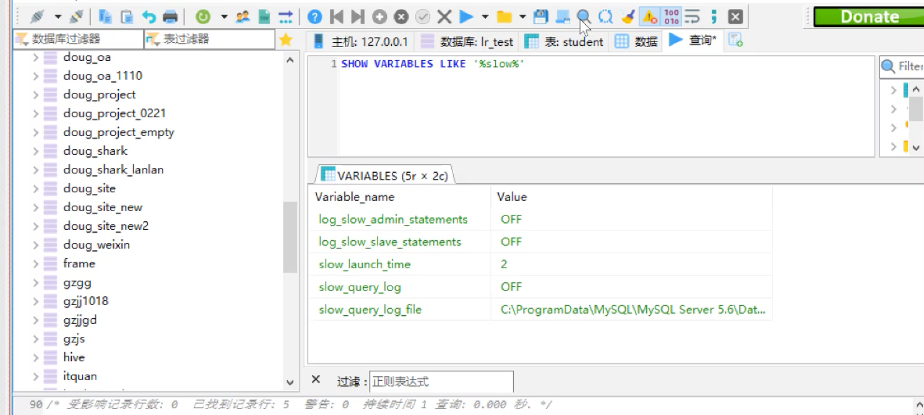This screenshot has width=924, height=415.
Task: Expand the doug_project database node
Action: pyautogui.click(x=35, y=95)
